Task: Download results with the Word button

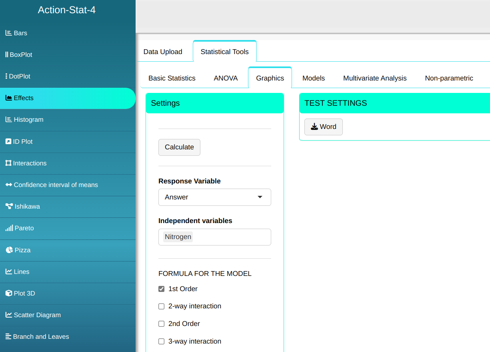Action: pyautogui.click(x=323, y=127)
